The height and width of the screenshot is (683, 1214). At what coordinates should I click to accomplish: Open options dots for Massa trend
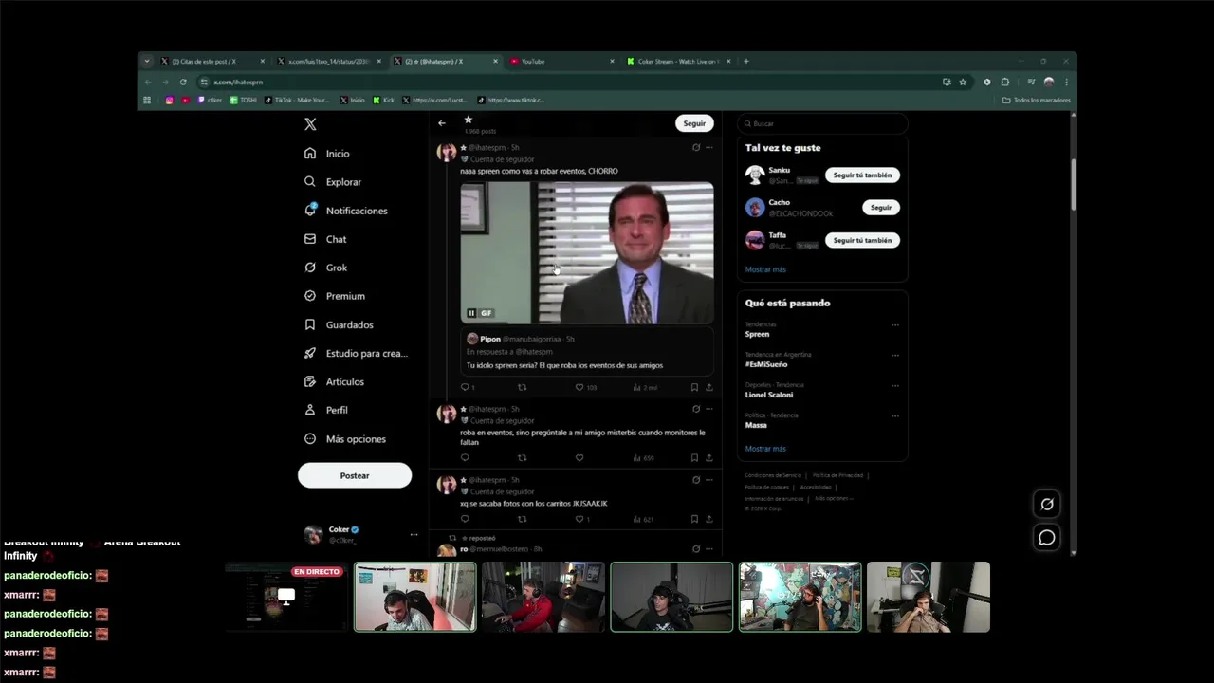pos(894,416)
